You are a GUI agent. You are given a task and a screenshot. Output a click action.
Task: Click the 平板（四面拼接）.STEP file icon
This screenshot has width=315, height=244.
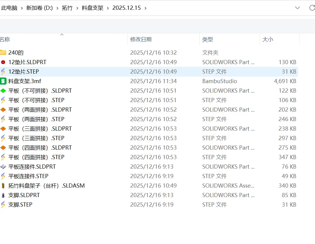coord(3,157)
